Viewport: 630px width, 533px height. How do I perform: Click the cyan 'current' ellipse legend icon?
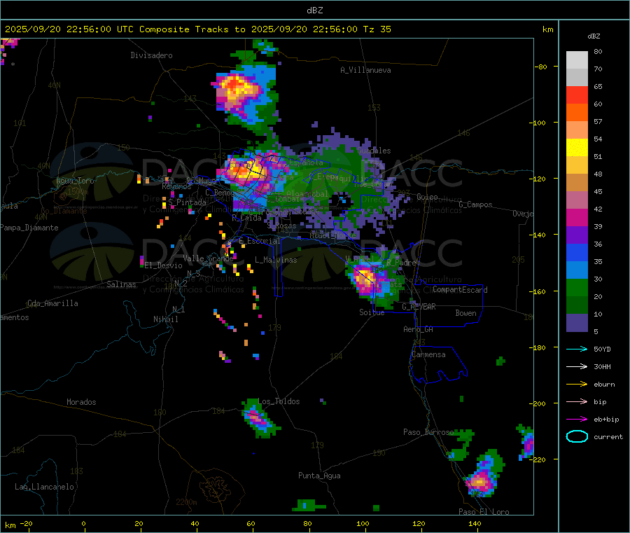[x=577, y=436]
